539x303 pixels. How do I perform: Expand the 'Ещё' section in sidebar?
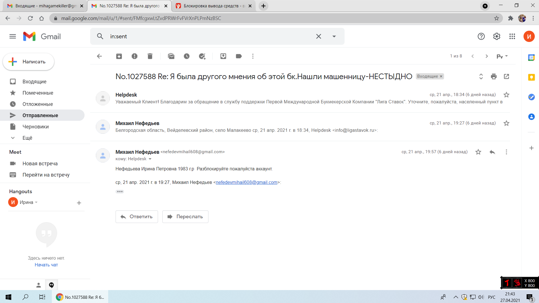(27, 138)
